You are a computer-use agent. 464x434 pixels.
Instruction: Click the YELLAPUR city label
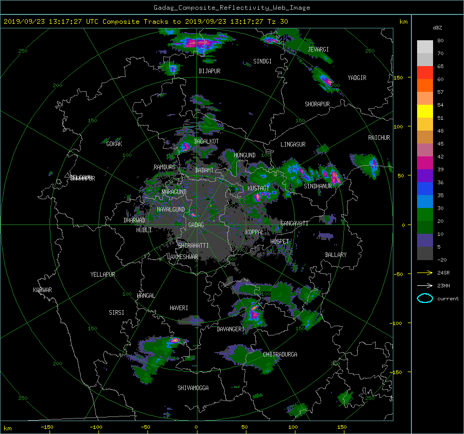103,275
